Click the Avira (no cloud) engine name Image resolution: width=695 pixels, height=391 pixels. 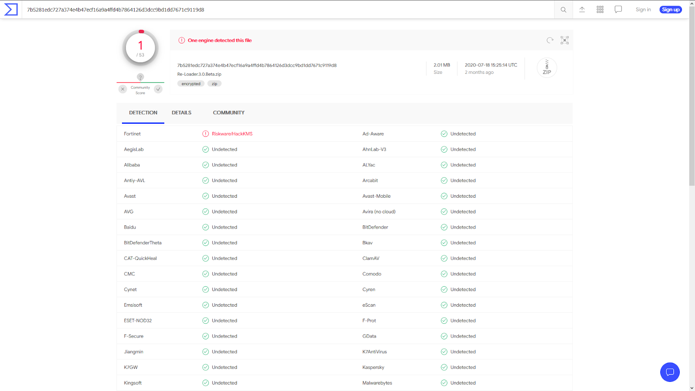[x=379, y=212]
